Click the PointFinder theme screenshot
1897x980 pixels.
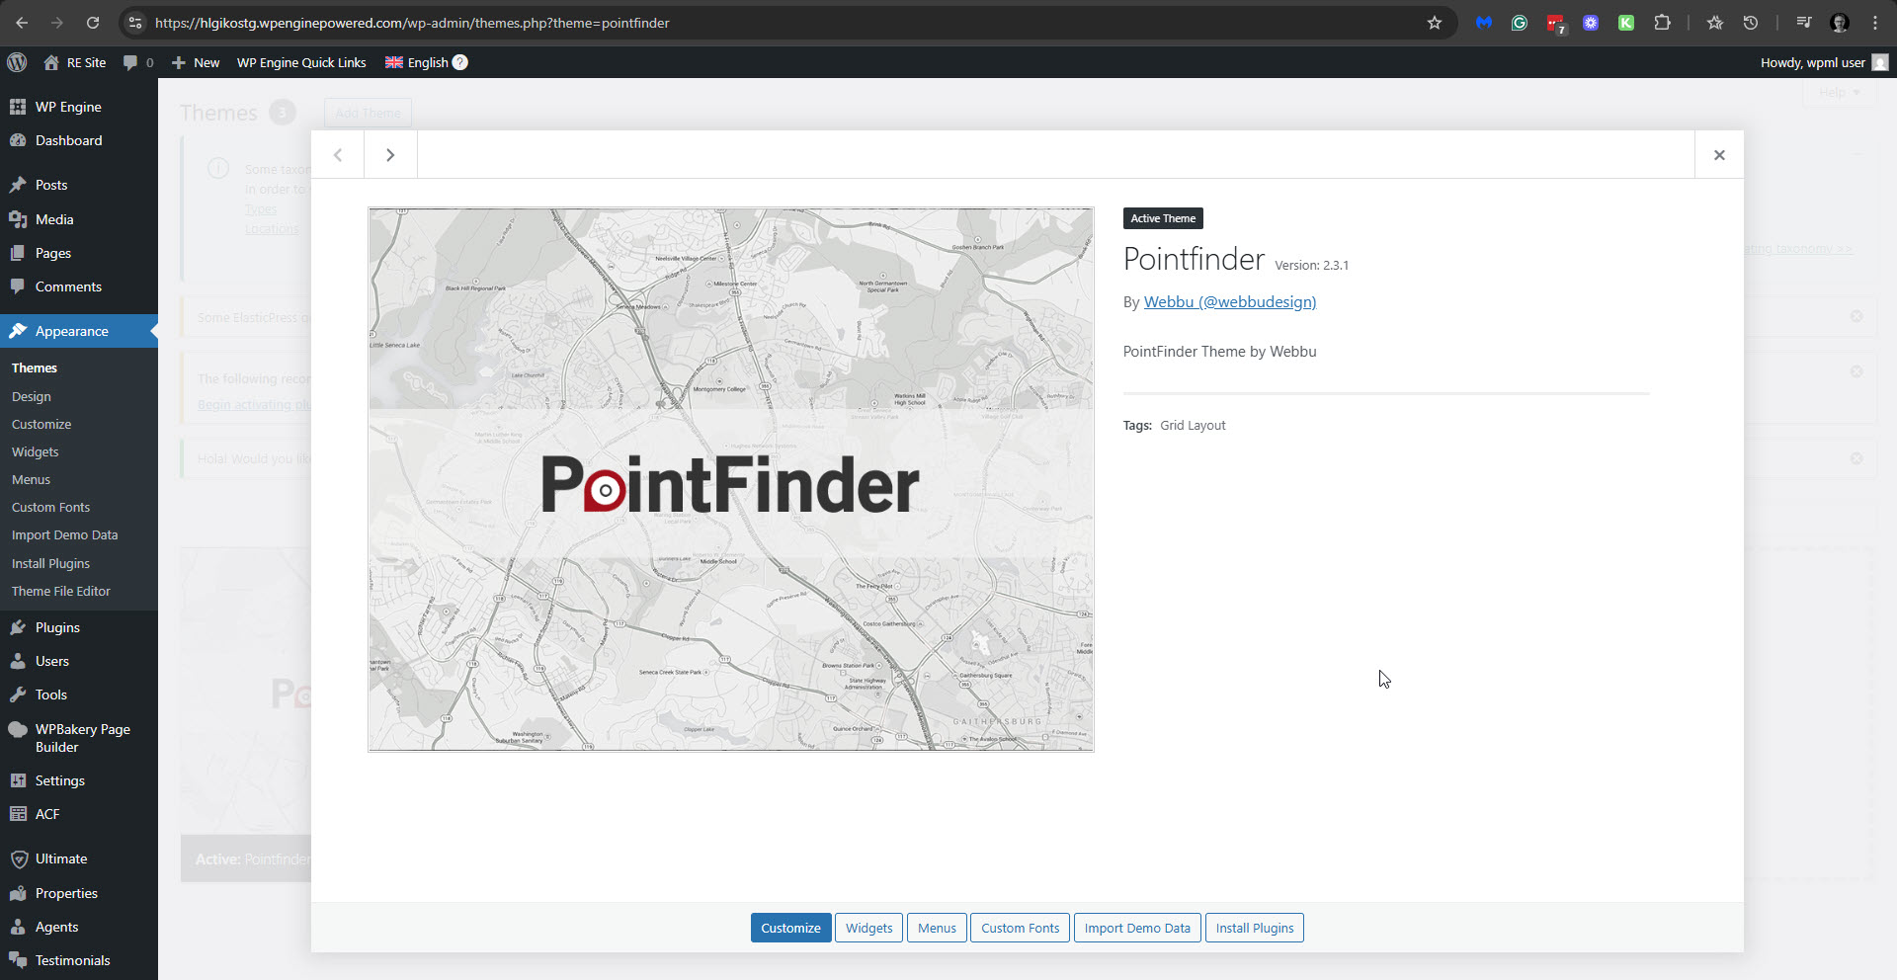tap(731, 479)
